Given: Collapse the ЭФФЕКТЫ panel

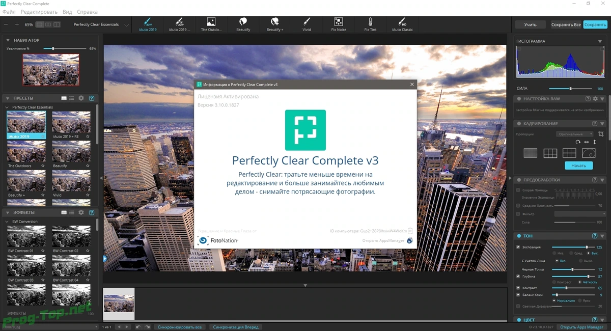Looking at the screenshot, I should tap(9, 212).
